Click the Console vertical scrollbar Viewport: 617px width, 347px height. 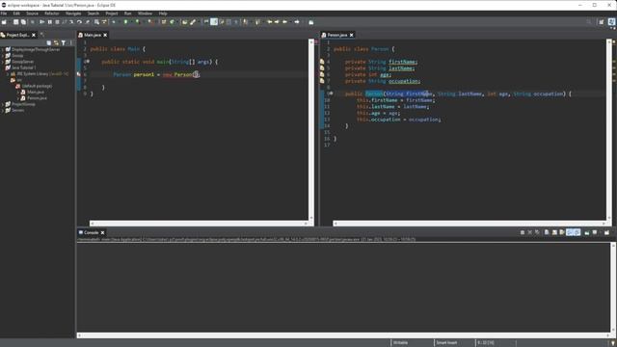click(613, 287)
